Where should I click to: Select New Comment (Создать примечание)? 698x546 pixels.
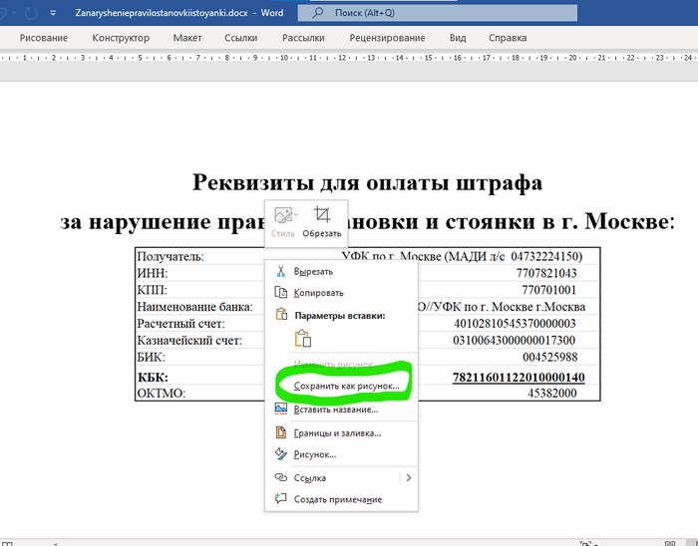pyautogui.click(x=338, y=500)
